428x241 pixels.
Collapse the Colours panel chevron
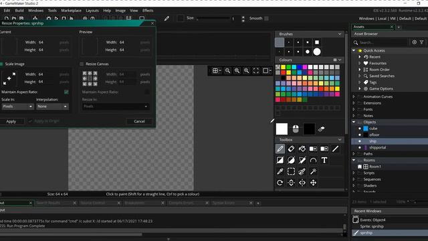pos(340,60)
